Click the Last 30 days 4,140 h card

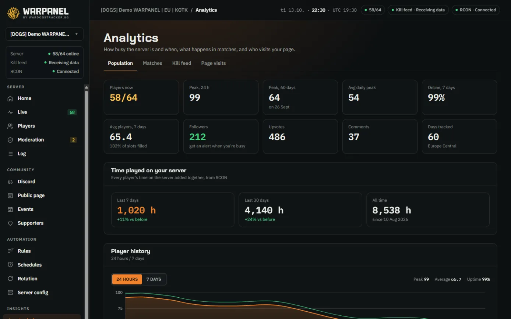pyautogui.click(x=300, y=210)
